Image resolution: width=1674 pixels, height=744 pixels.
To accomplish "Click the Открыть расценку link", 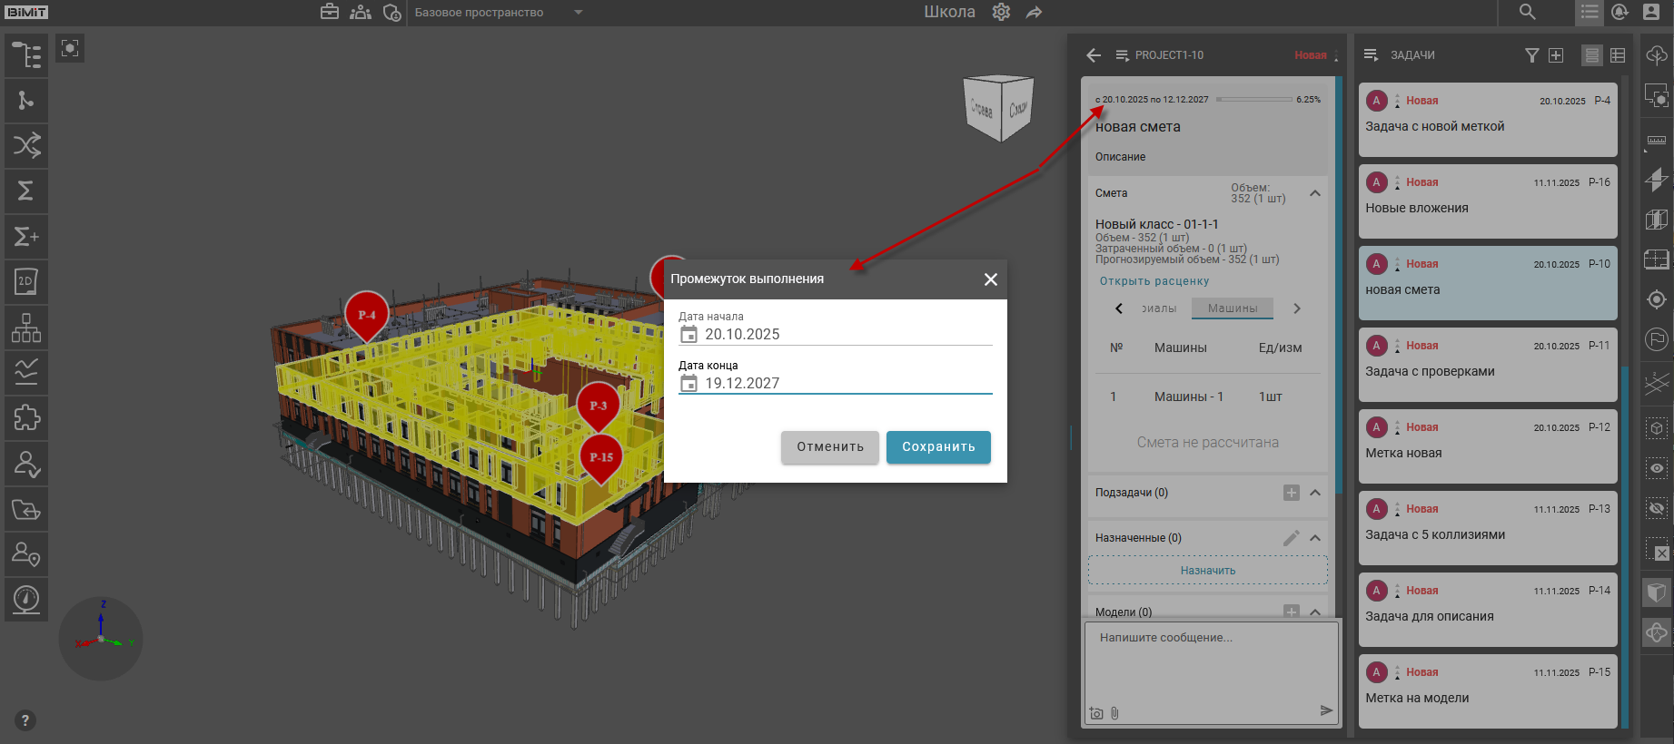I will pos(1154,281).
